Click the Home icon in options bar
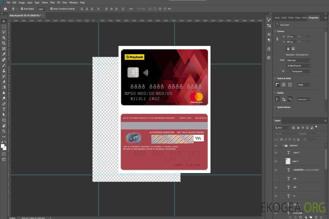 [5, 9]
